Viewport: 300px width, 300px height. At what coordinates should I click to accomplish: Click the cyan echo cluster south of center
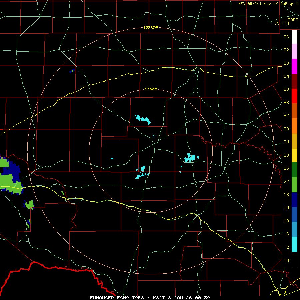tap(142, 173)
